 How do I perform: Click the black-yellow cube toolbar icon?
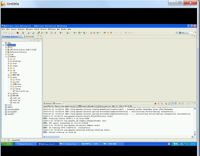(17, 33)
